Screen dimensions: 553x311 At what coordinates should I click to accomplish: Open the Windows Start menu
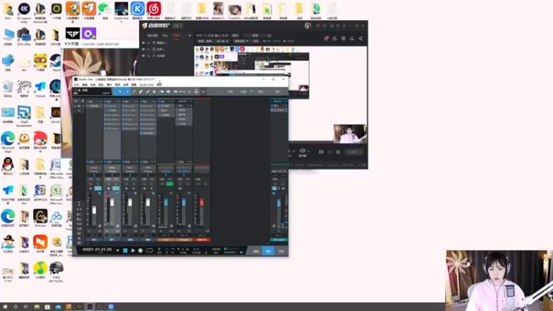(x=5, y=307)
